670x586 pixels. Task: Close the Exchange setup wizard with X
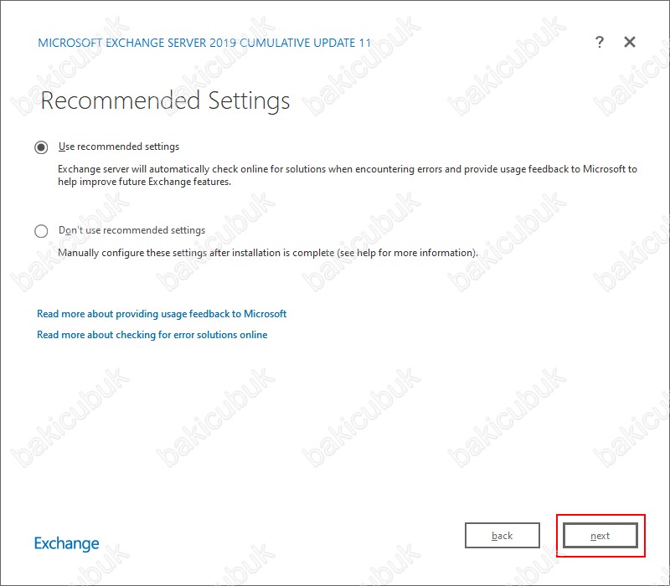click(630, 42)
